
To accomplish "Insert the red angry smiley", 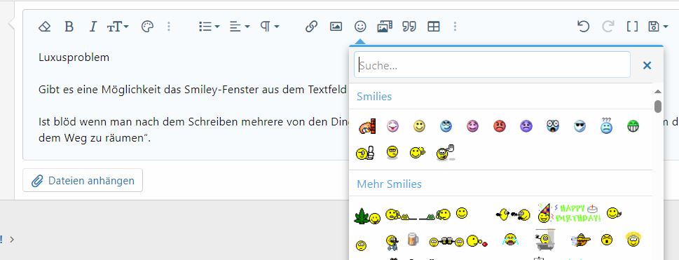I will pyautogui.click(x=500, y=127).
